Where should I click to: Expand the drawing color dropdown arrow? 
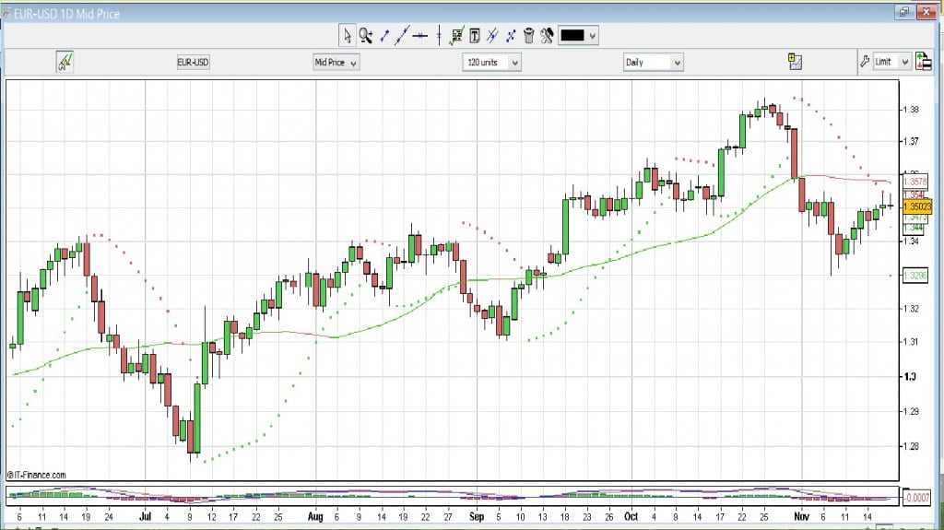(x=593, y=36)
